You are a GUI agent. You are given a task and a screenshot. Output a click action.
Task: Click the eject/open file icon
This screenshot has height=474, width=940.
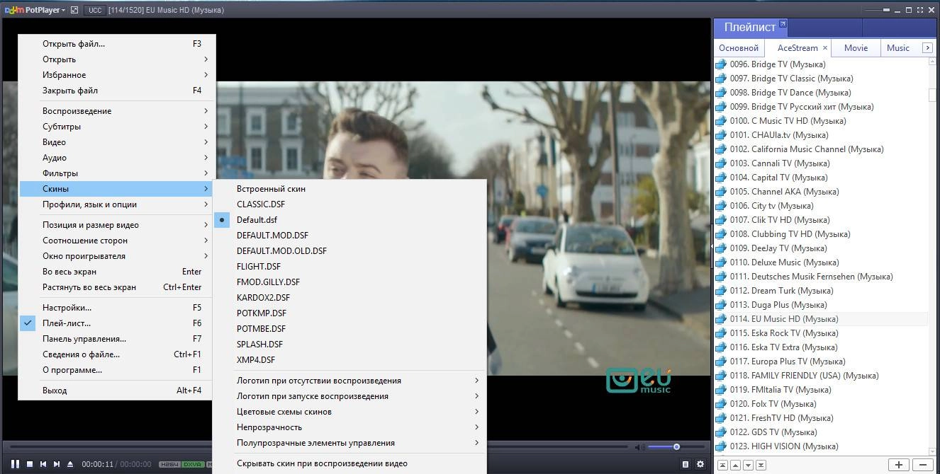coord(70,464)
